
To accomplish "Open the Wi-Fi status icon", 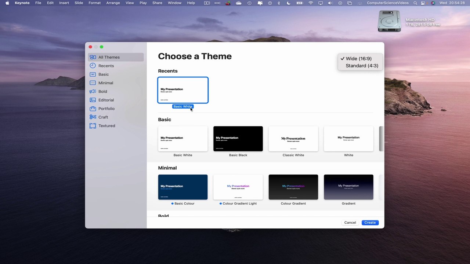I will point(311,3).
